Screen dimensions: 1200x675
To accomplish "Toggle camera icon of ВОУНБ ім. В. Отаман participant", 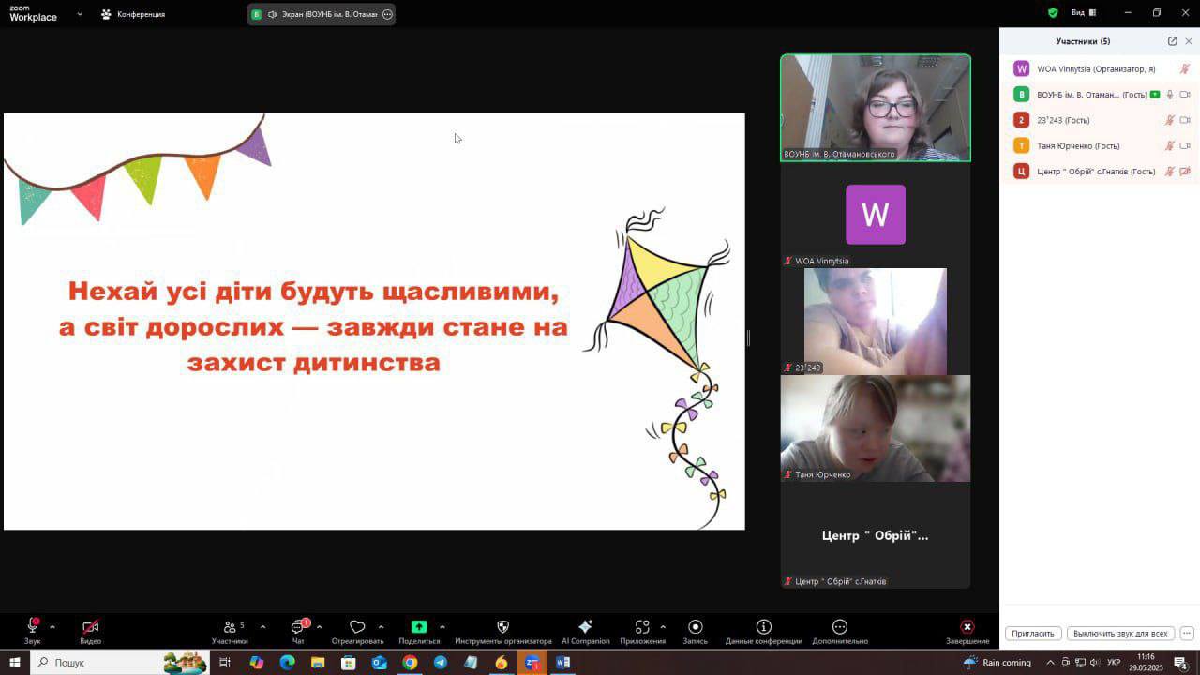I will [1185, 95].
